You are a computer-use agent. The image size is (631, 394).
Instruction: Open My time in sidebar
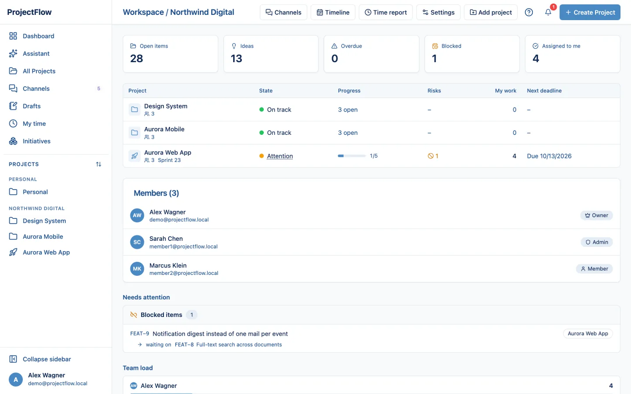point(56,123)
